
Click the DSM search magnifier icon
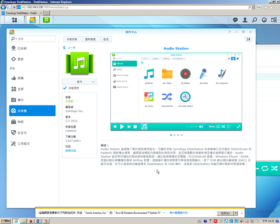pyautogui.click(x=256, y=20)
